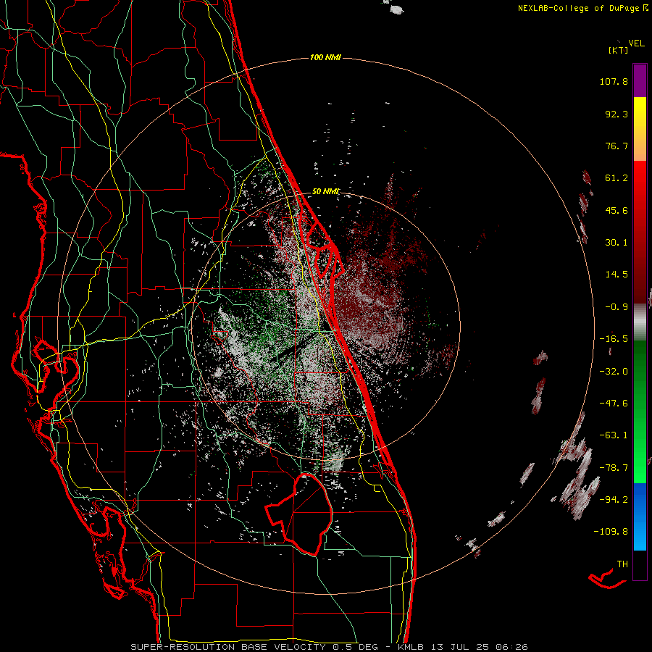Viewport: 652px width, 652px height.
Task: Click the purple top segment of the color bar
Action: (x=640, y=80)
